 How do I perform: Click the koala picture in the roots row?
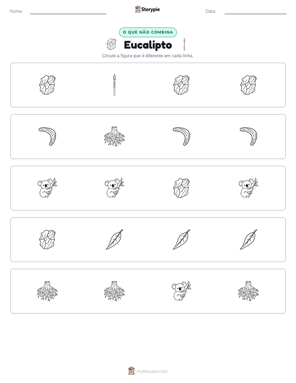[x=182, y=291]
